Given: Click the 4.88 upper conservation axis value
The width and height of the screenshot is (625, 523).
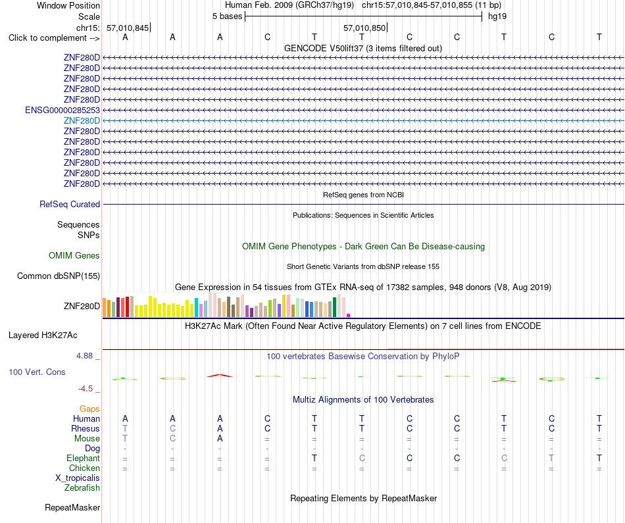Looking at the screenshot, I should coord(84,356).
